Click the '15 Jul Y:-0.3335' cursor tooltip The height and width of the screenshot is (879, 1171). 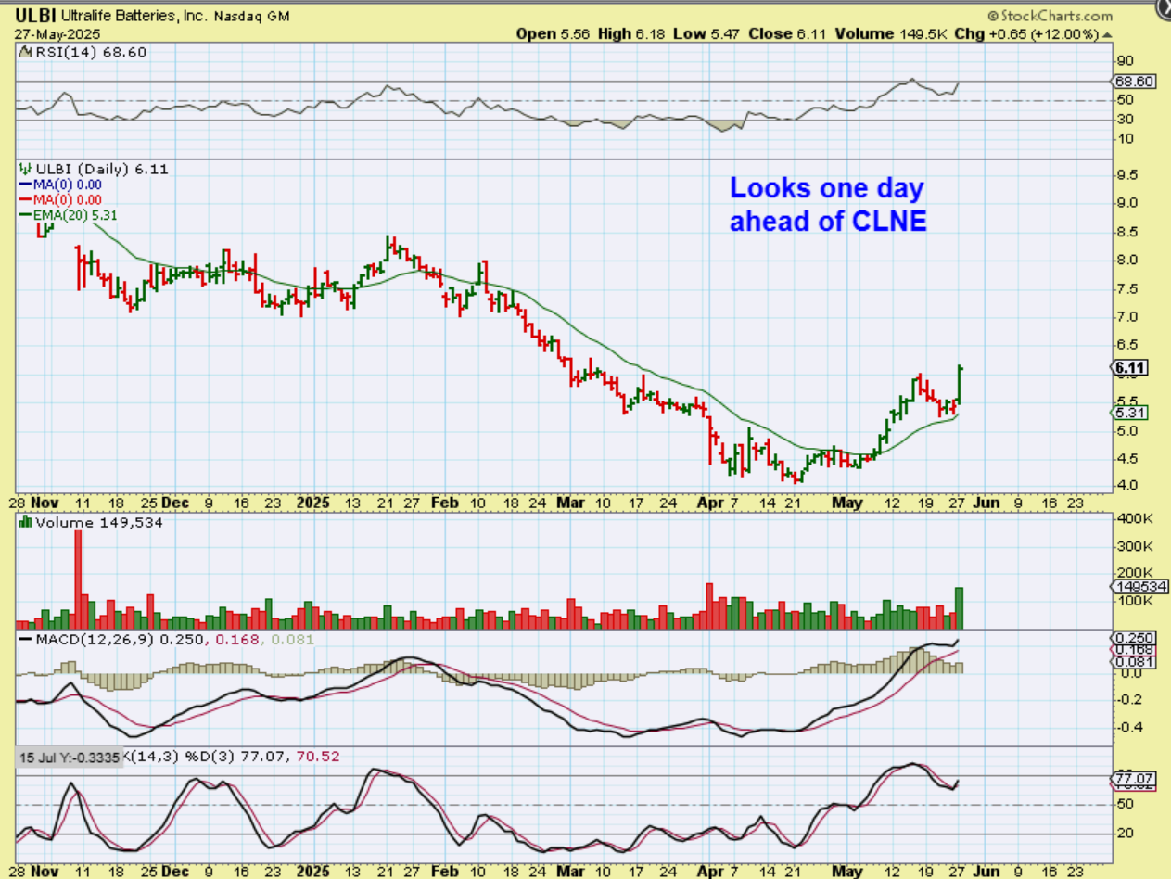click(x=70, y=758)
